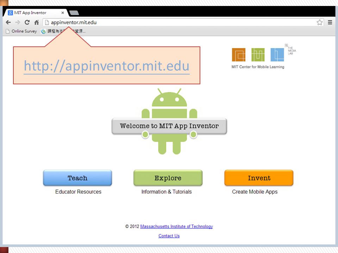Reload the page with the refresh icon

point(27,22)
